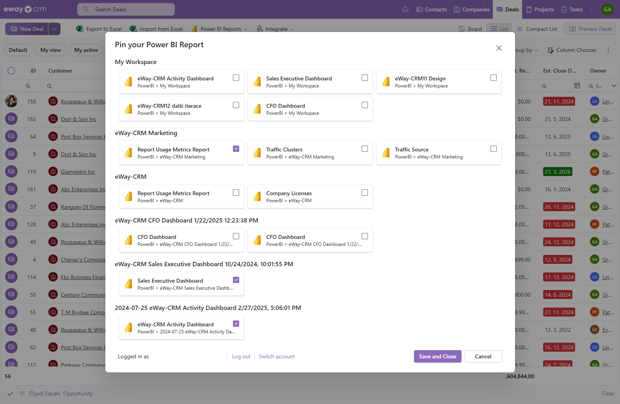Open the Group by dropdown
Viewport: 620px width, 404px height.
pos(527,50)
